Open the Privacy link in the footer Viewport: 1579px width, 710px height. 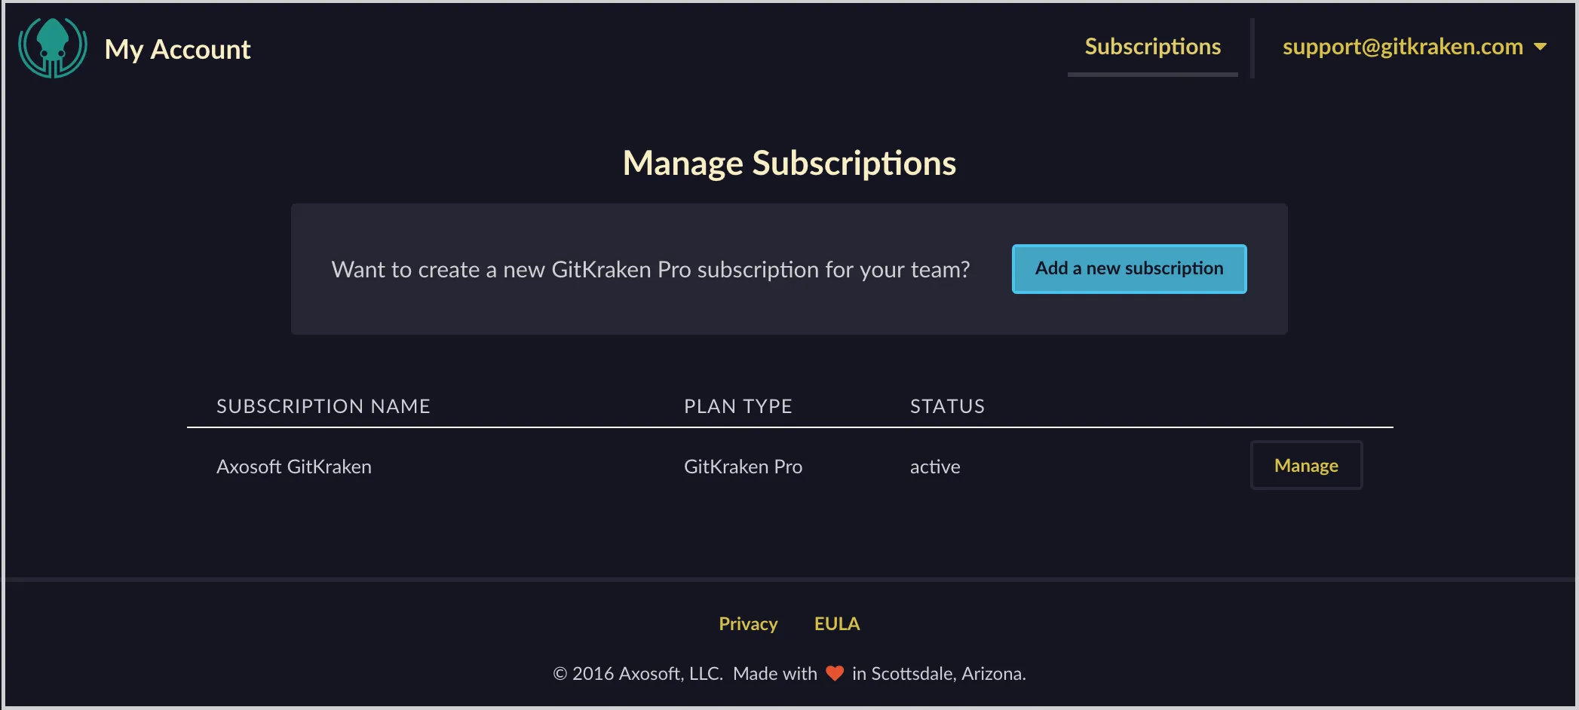(747, 624)
